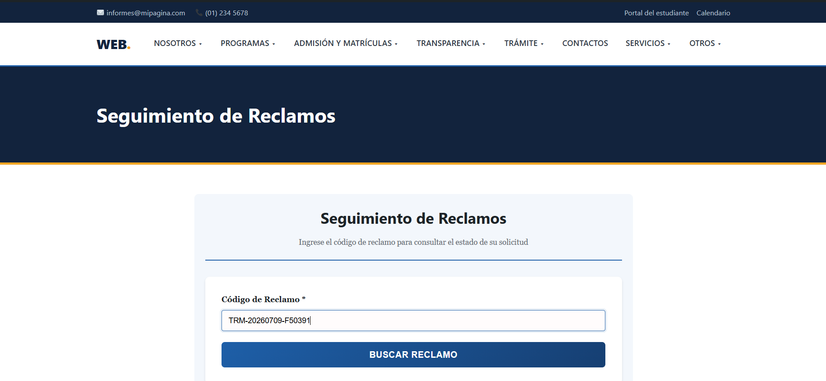Click the (01) 234 5678 phone number
The height and width of the screenshot is (381, 826).
226,13
